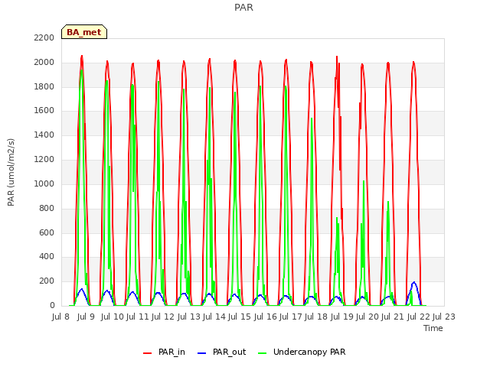Click the Jul 22 x-axis tick label
The width and height of the screenshot is (490, 367).
click(x=419, y=317)
